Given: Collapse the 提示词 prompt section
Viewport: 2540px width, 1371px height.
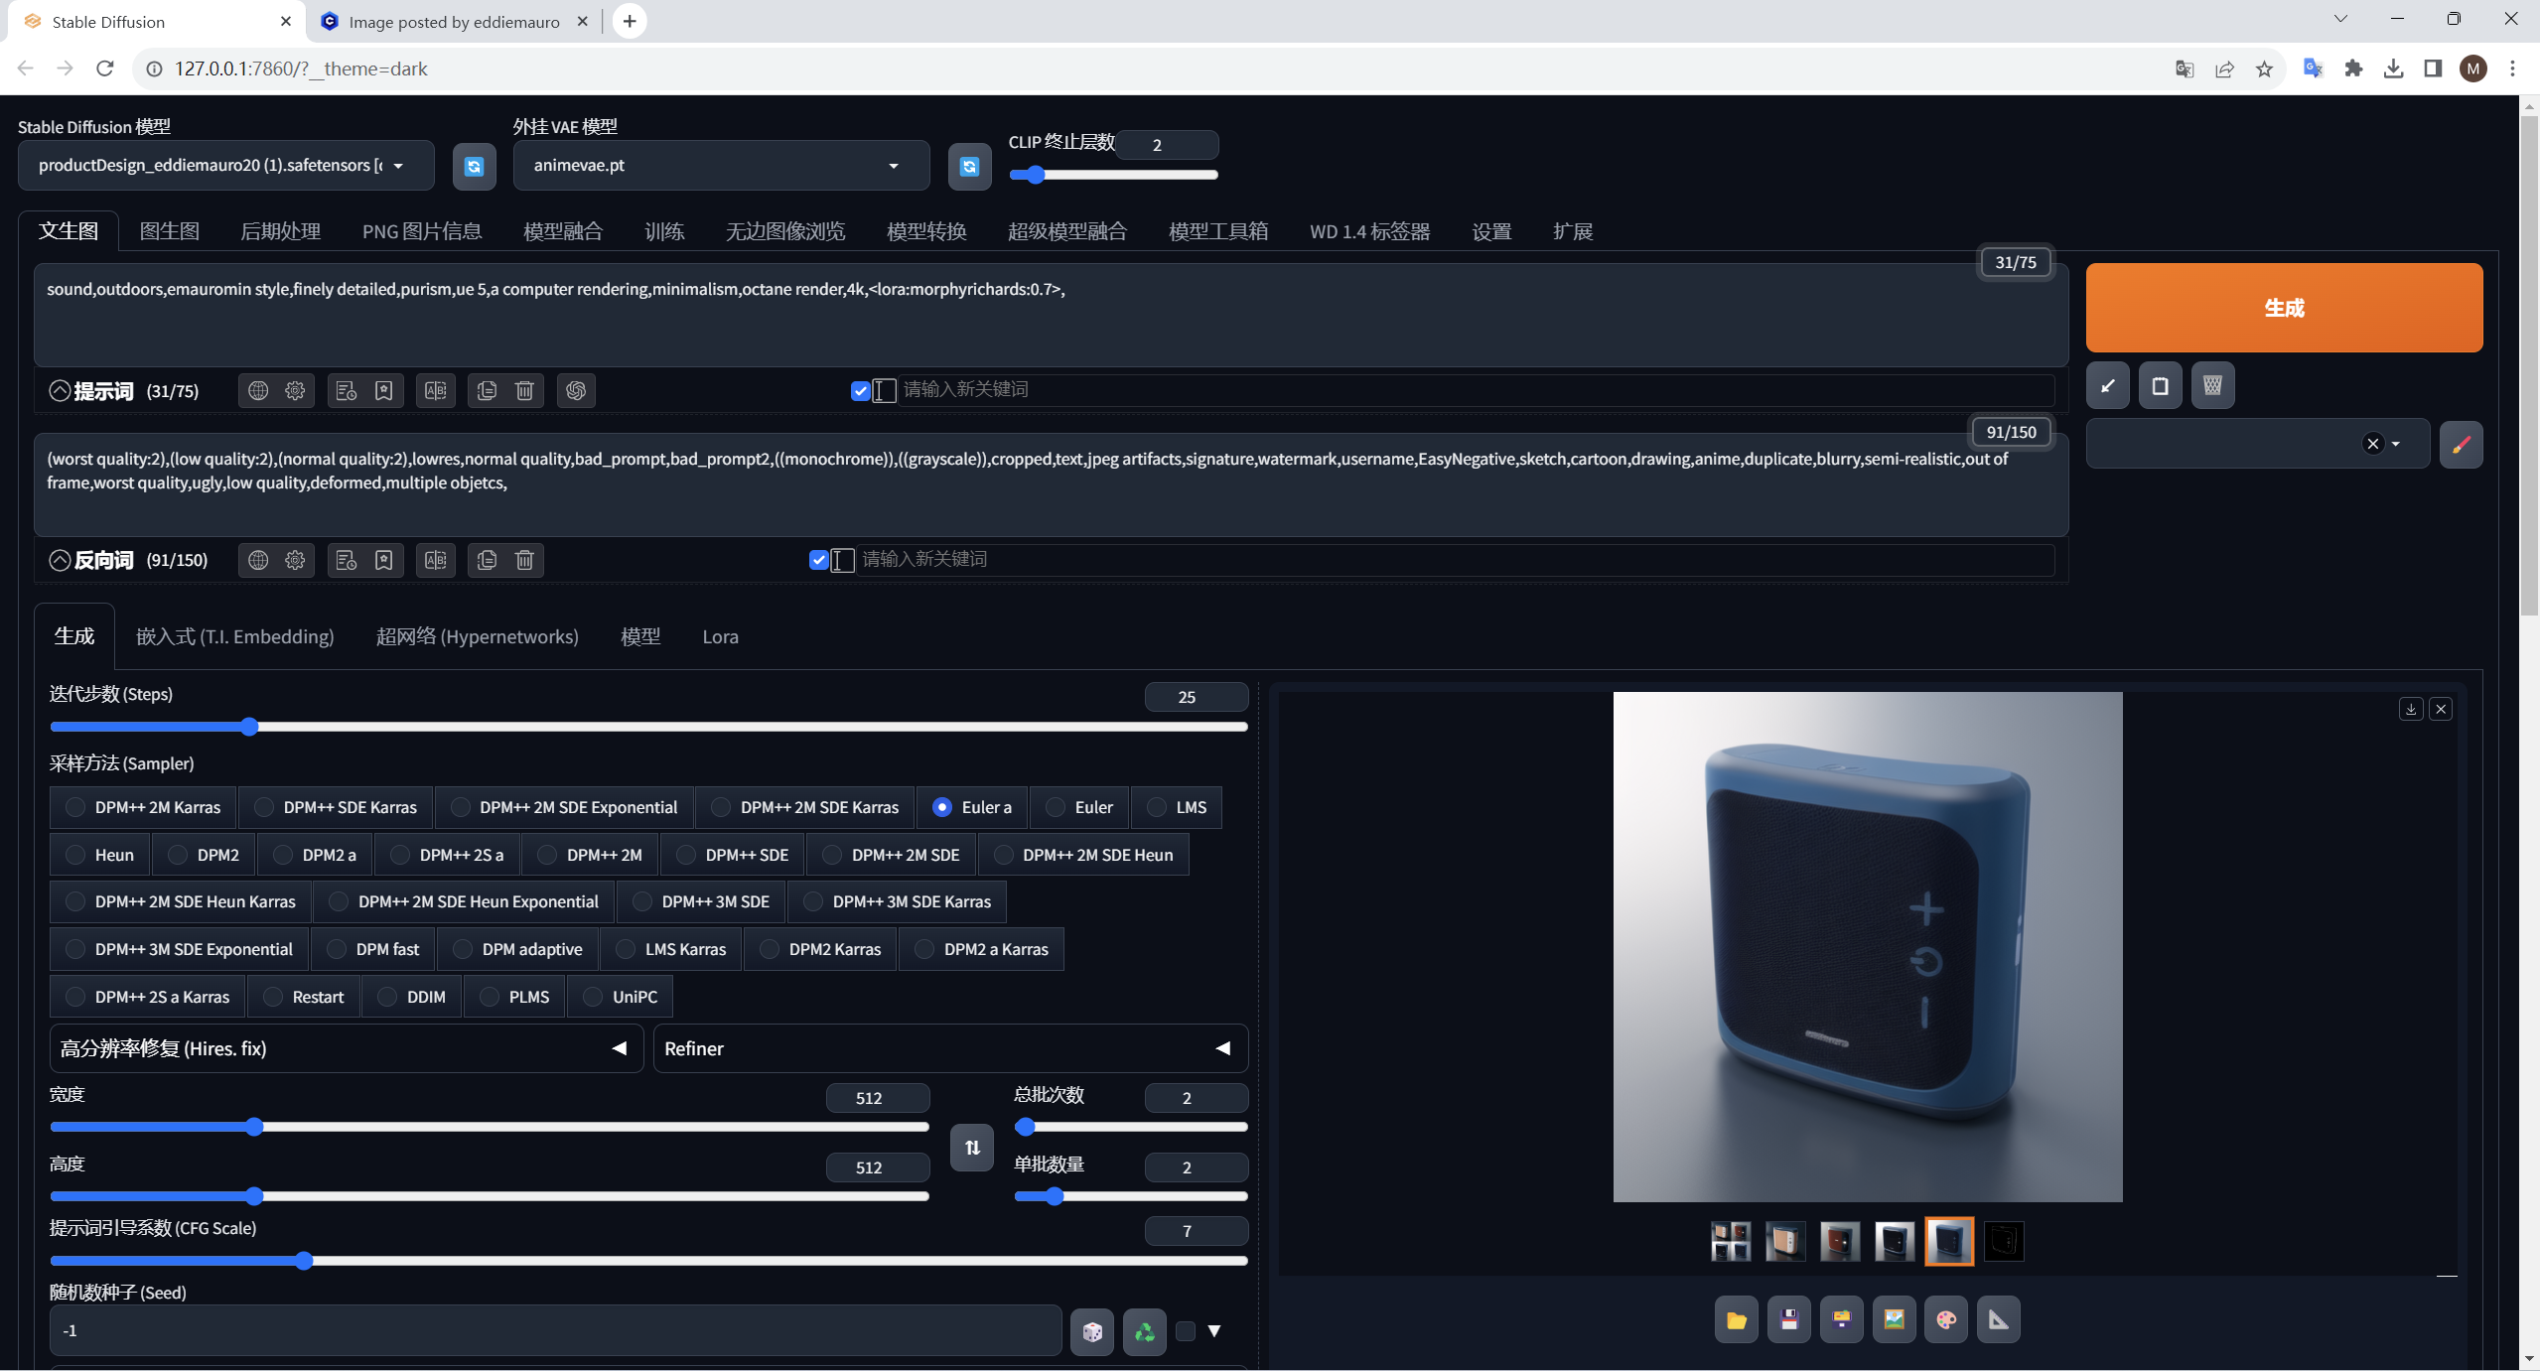Looking at the screenshot, I should tap(60, 391).
